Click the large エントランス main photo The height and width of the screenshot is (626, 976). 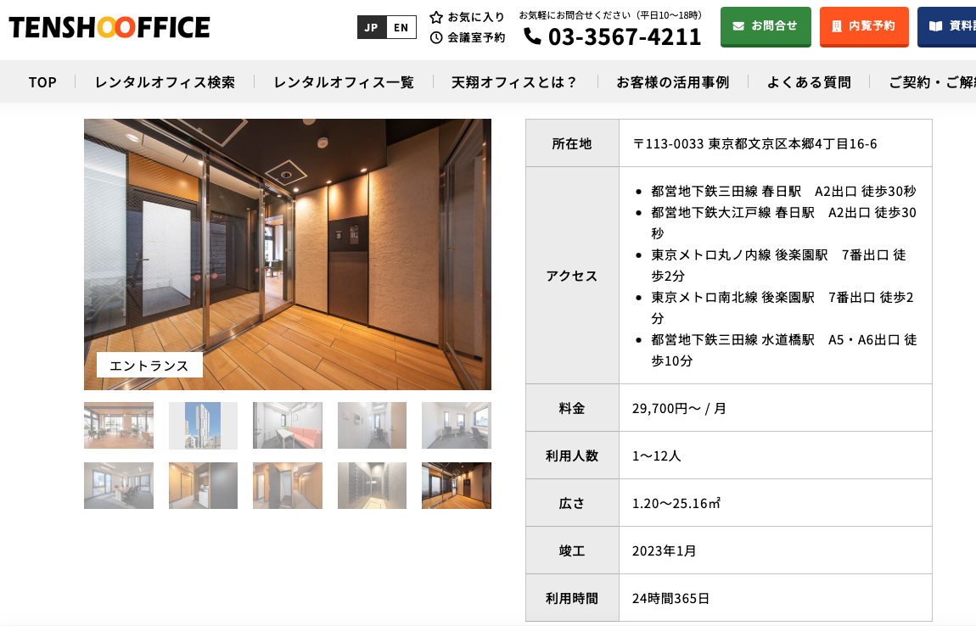288,254
